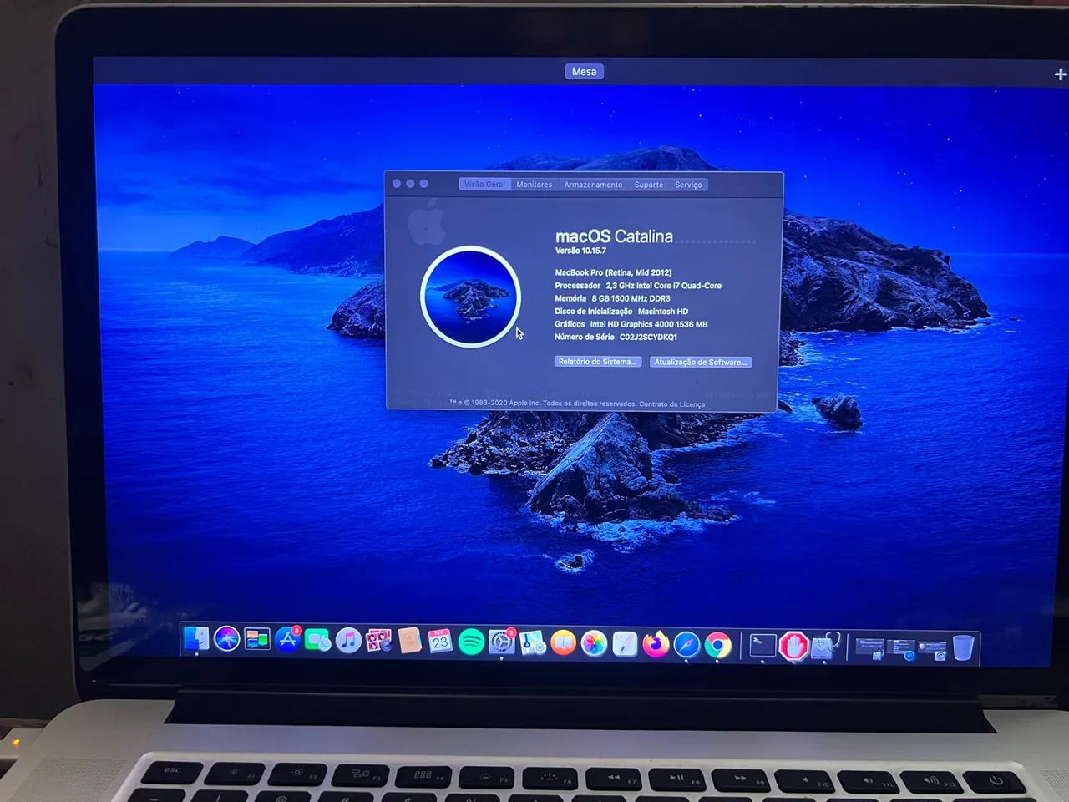Viewport: 1069px width, 802px height.
Task: Select the Mesa desktop space
Action: click(584, 72)
